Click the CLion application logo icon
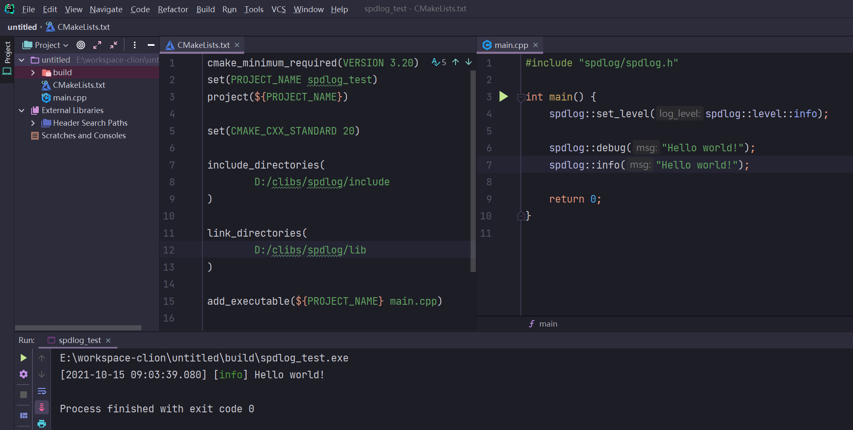Screen dimensions: 853x430 click(9, 8)
